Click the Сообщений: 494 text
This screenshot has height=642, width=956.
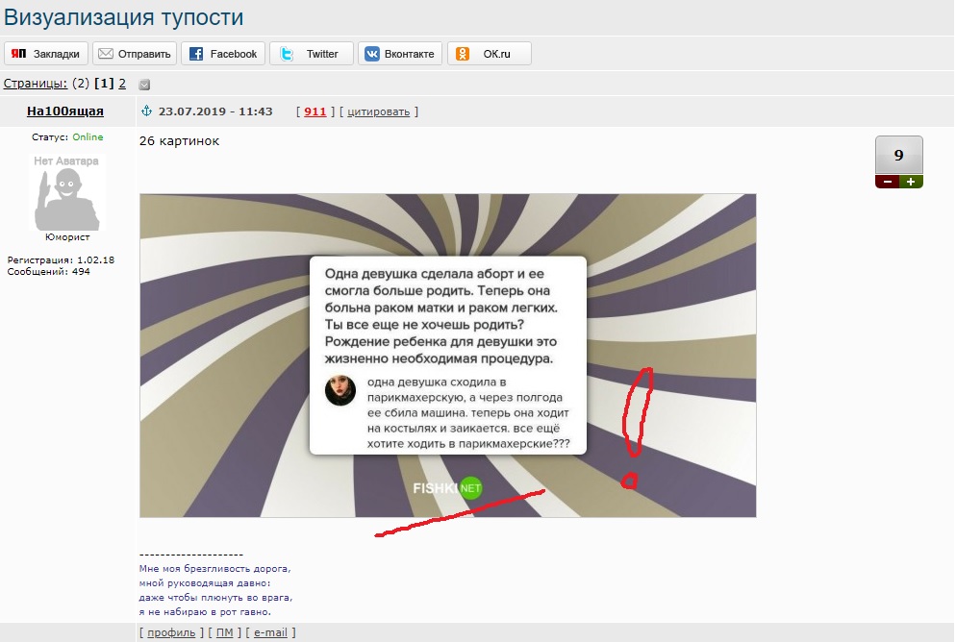click(x=49, y=272)
